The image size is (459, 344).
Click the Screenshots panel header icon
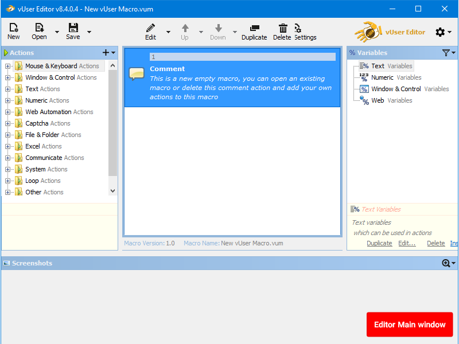(x=6, y=263)
